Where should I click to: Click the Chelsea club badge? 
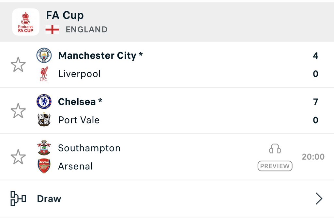pos(44,102)
